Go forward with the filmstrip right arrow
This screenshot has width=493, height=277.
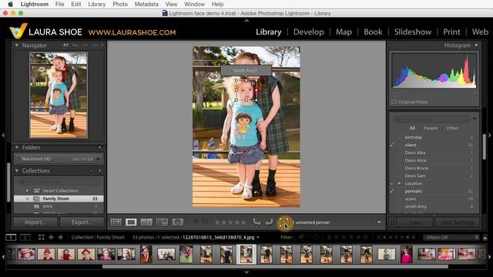[x=60, y=237]
